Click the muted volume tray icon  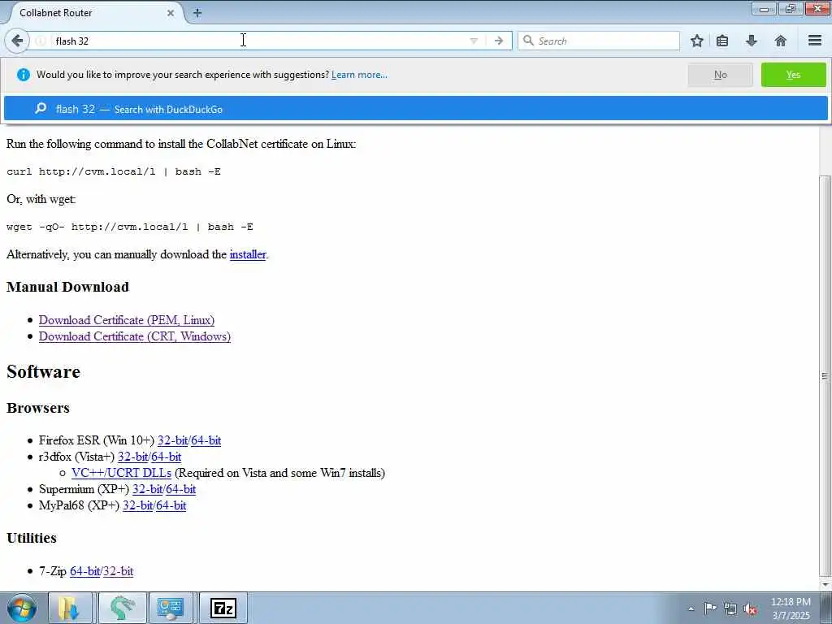750,609
